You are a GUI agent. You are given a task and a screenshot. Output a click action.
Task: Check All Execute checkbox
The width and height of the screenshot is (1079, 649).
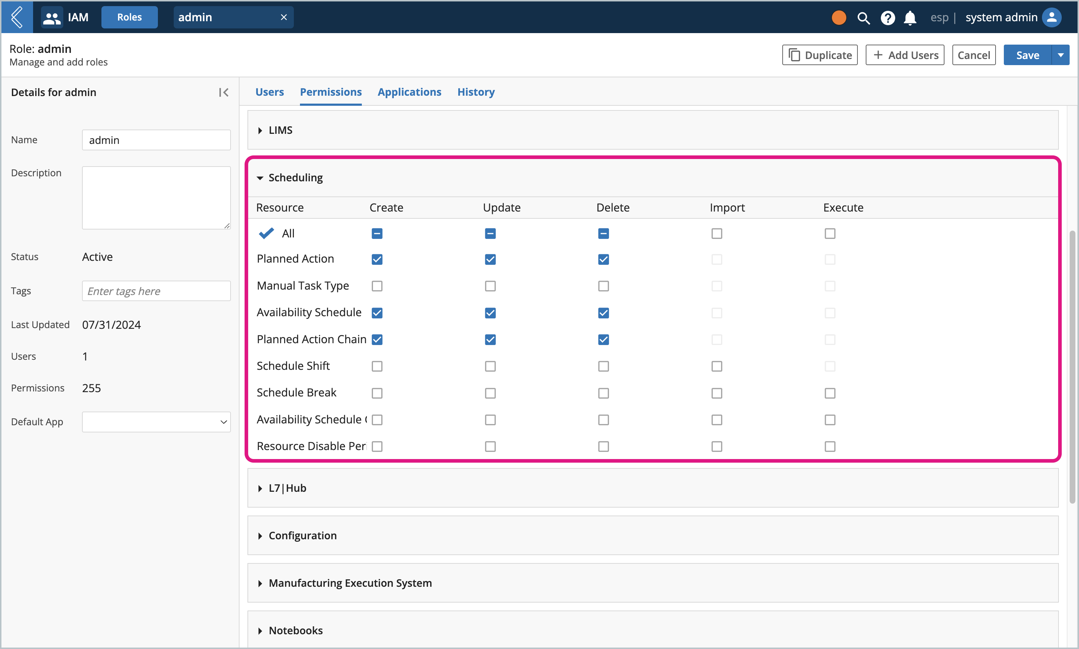click(x=830, y=233)
